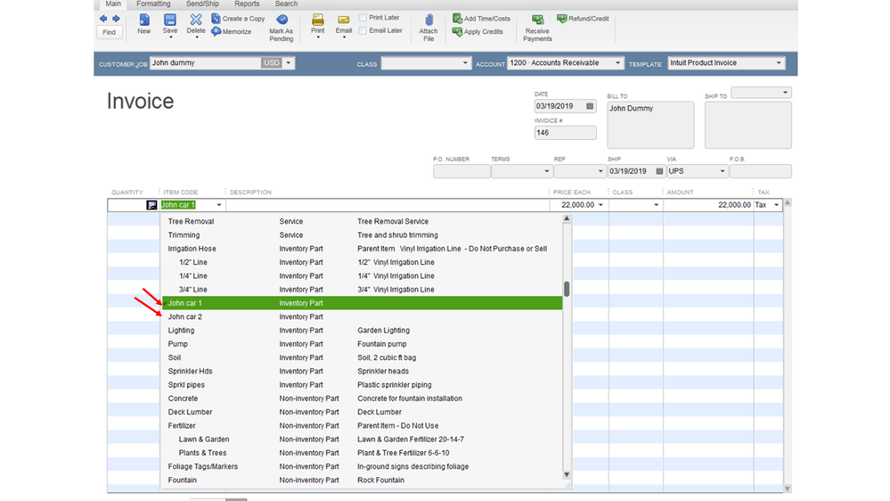Viewport: 890px width, 501px height.
Task: Open the Reports tab
Action: click(247, 4)
